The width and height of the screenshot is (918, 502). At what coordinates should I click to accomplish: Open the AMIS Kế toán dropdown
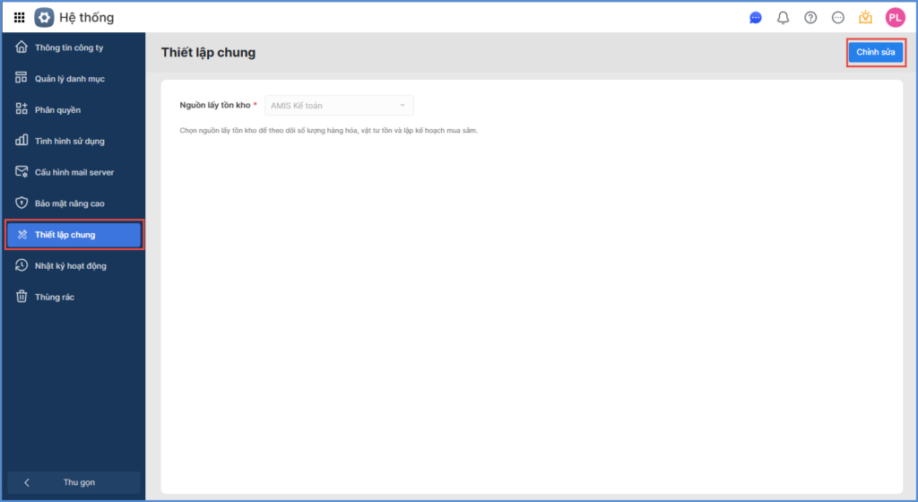(x=339, y=105)
